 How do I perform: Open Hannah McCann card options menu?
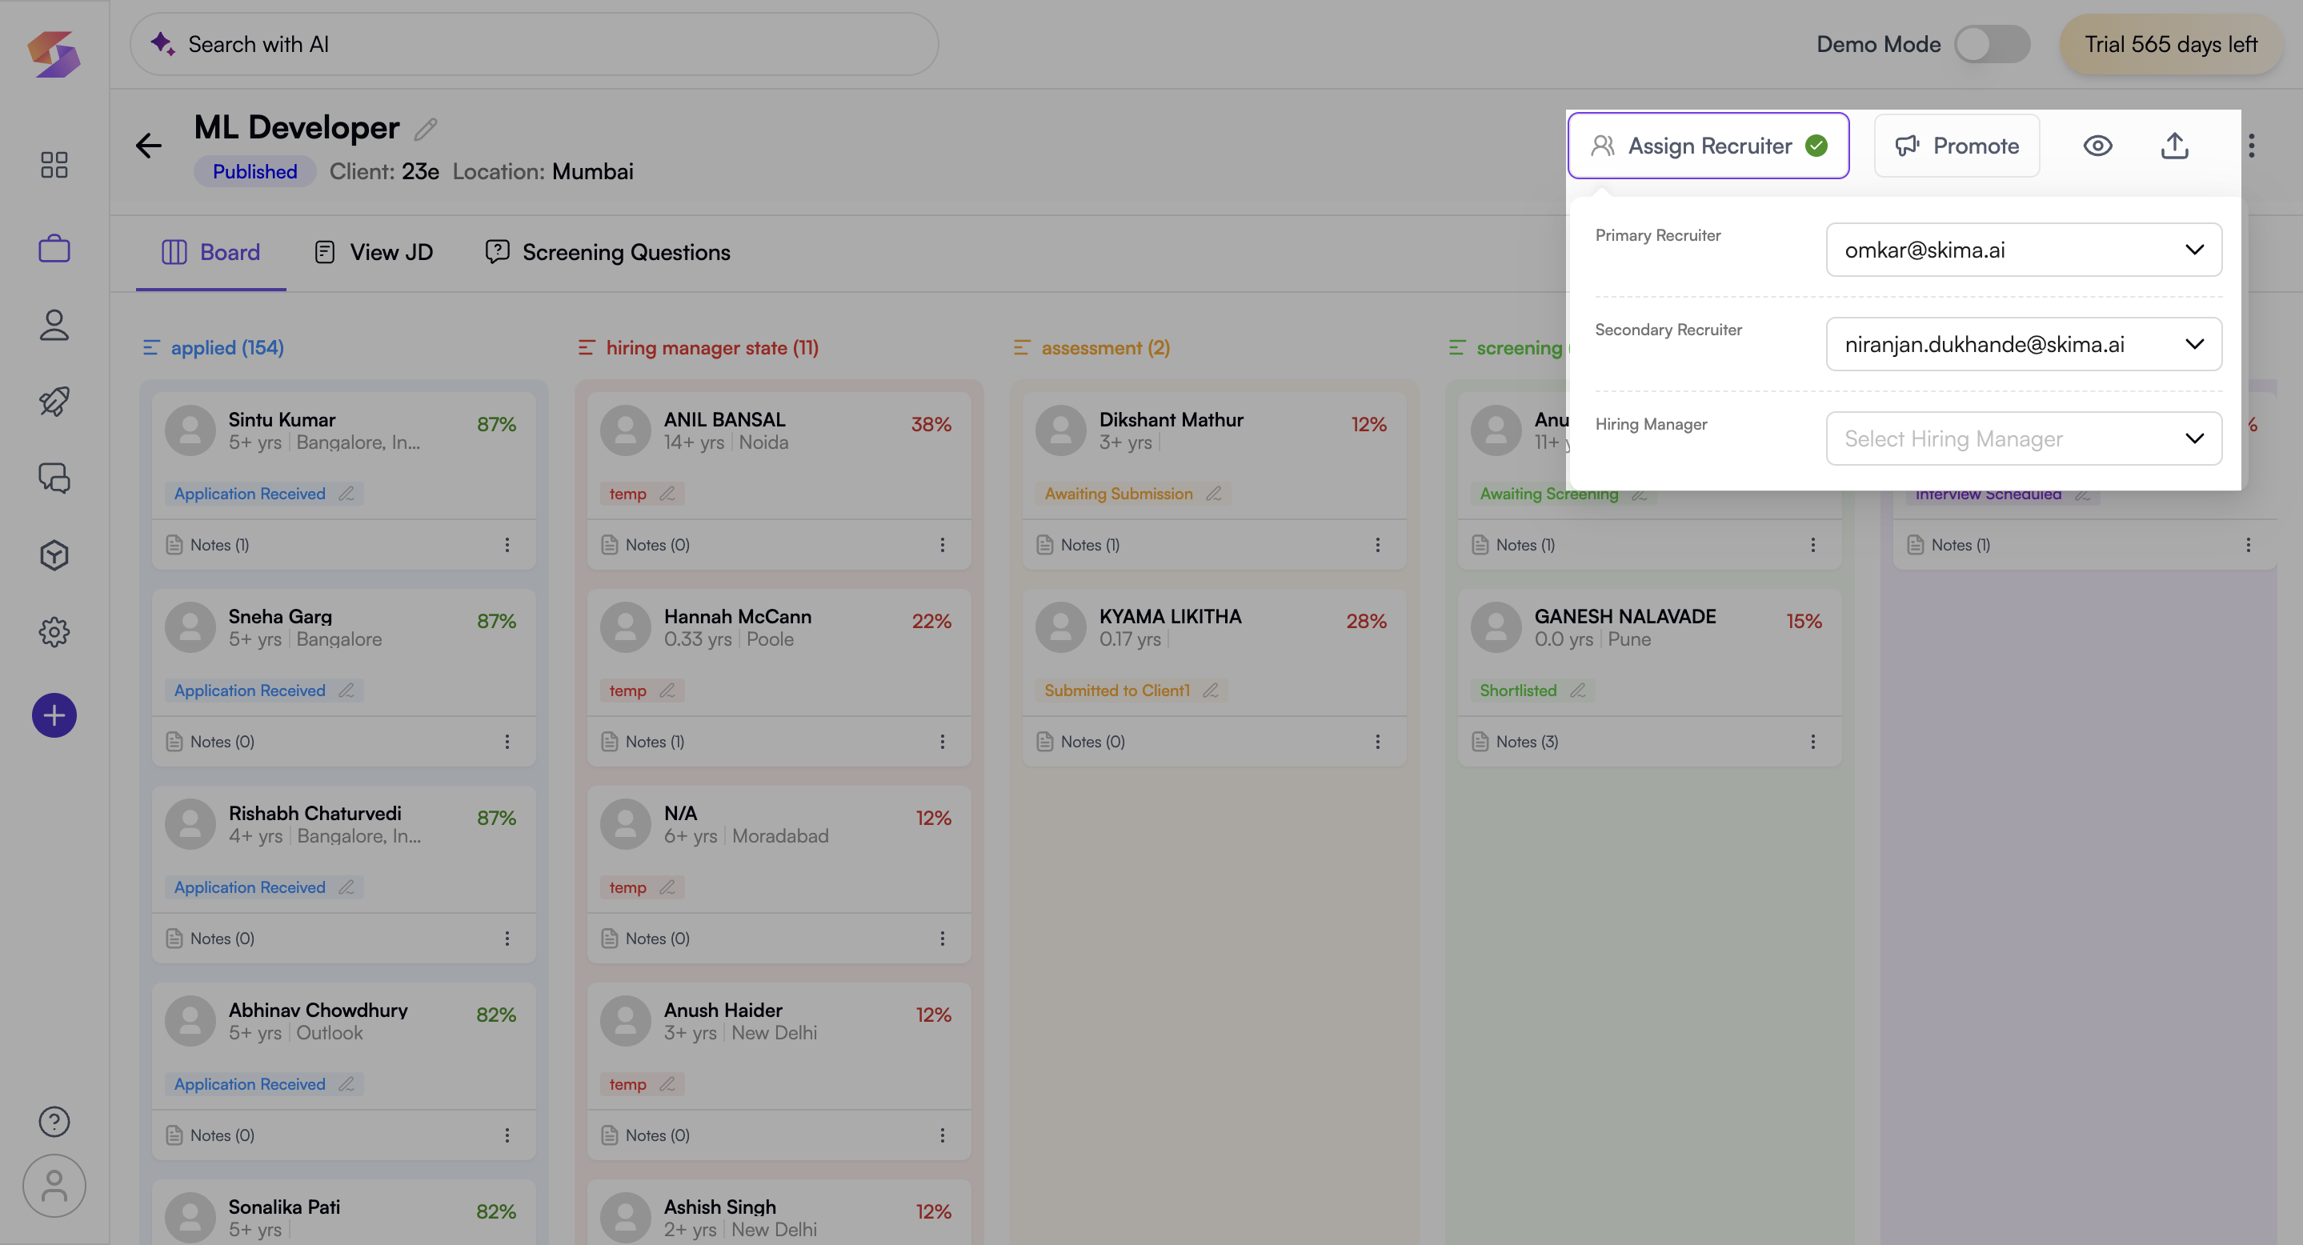tap(943, 741)
